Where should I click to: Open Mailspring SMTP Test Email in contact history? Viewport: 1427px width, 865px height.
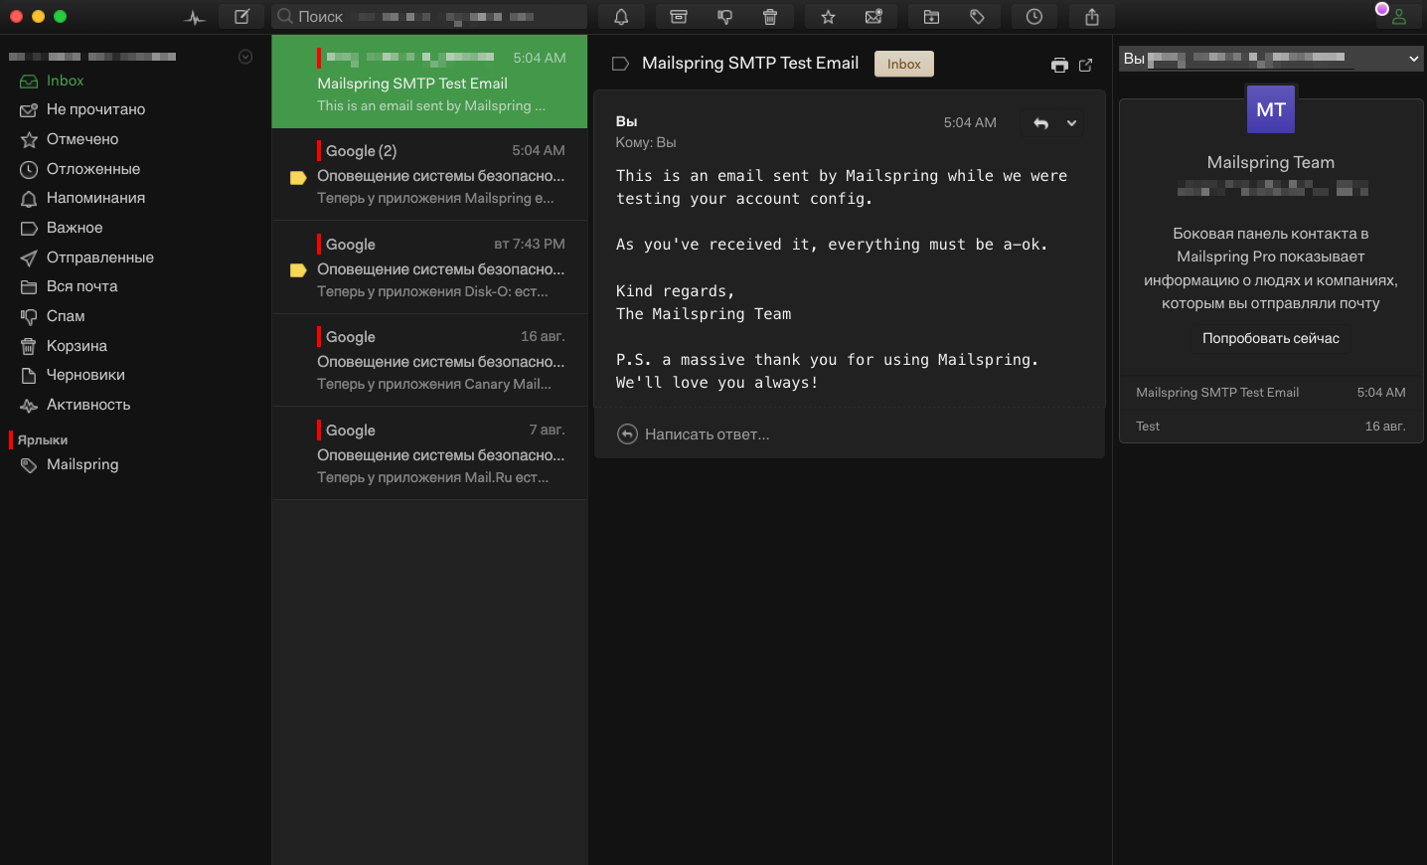pos(1270,393)
